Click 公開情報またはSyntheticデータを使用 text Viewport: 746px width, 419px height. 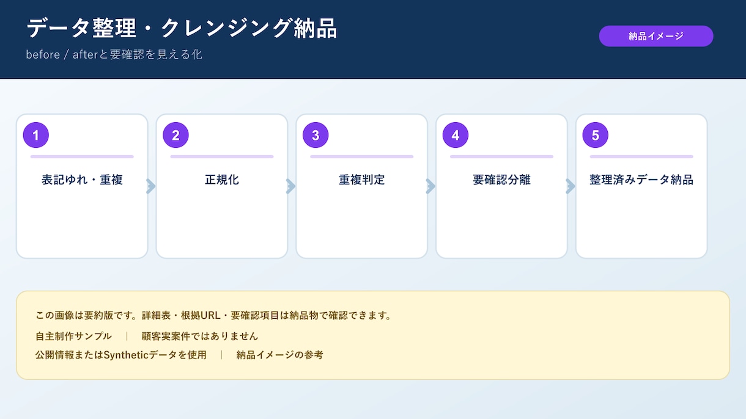[x=121, y=355]
